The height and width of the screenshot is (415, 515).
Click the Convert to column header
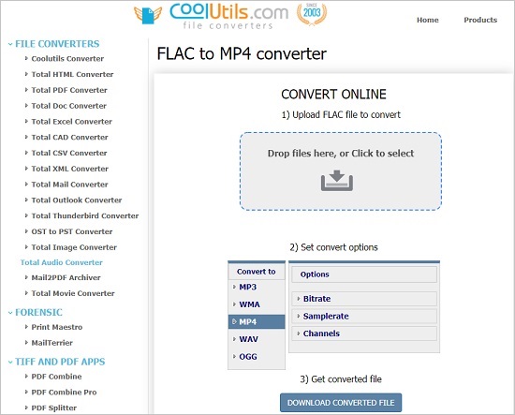pyautogui.click(x=257, y=272)
